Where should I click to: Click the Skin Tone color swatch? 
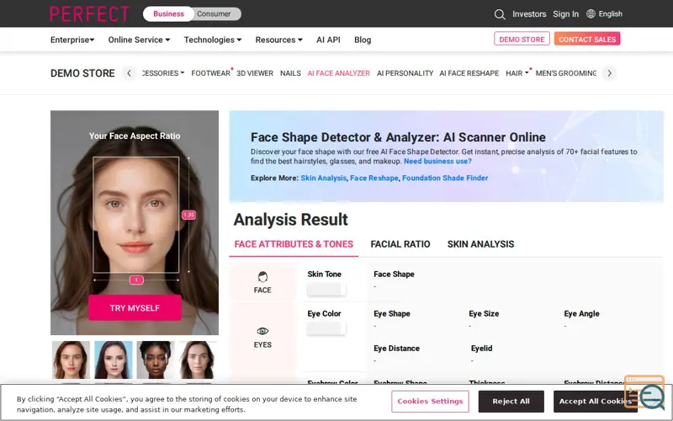[x=326, y=289]
